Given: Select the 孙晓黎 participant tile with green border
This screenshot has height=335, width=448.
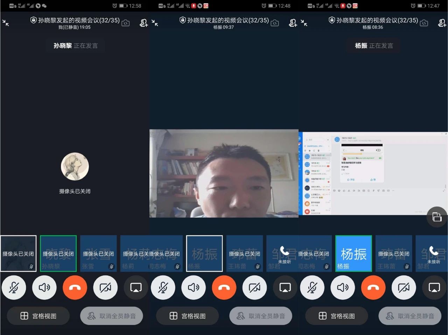Looking at the screenshot, I should [x=58, y=254].
